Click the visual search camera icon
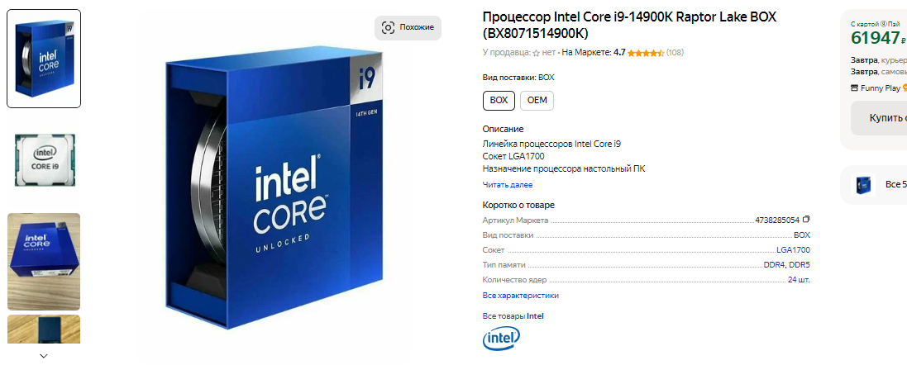This screenshot has height=365, width=907. (389, 27)
